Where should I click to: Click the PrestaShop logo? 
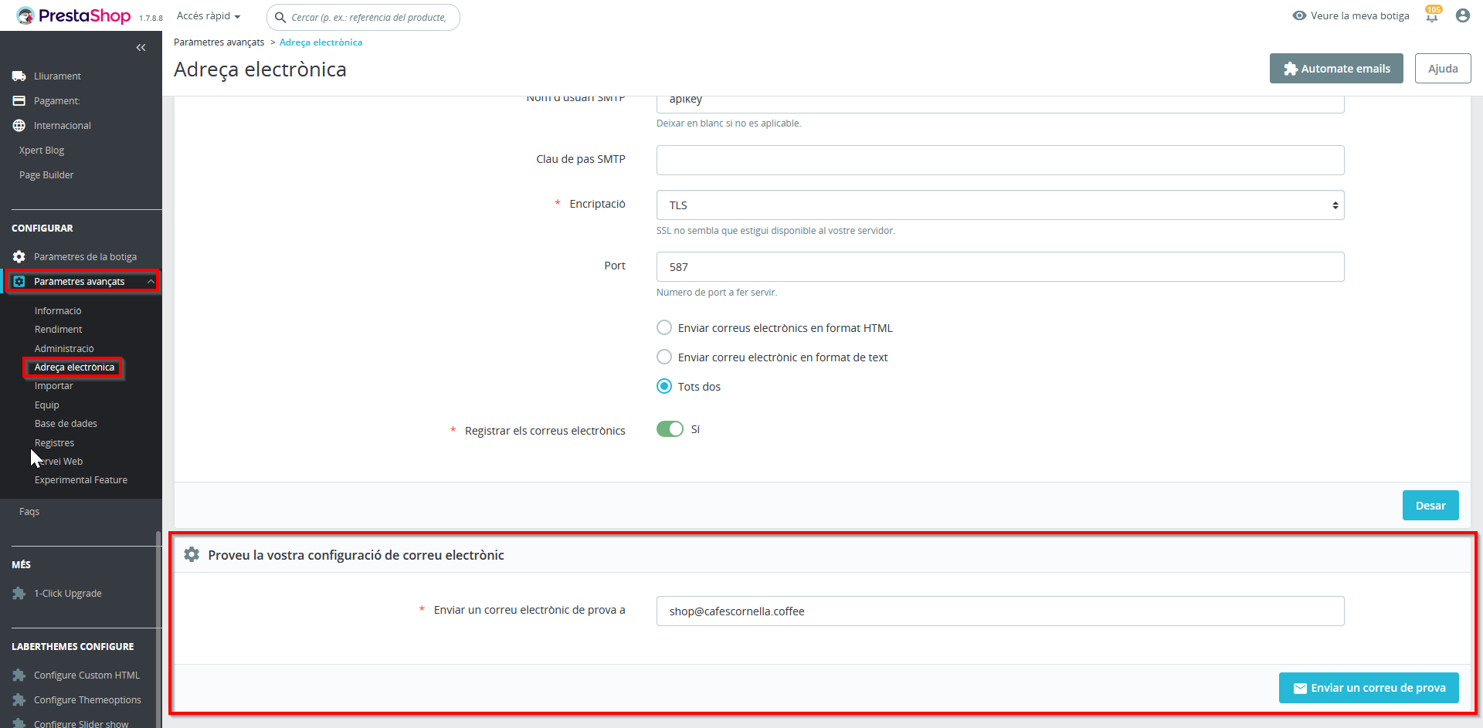pyautogui.click(x=73, y=15)
